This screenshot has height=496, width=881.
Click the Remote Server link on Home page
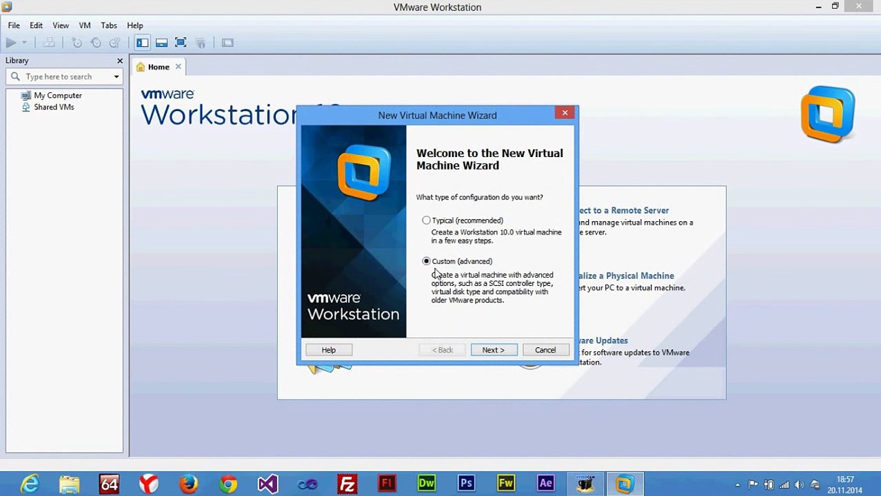point(623,210)
